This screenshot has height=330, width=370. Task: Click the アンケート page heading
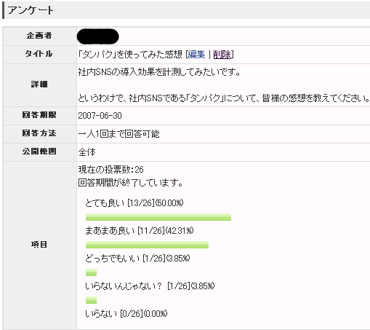coord(31,10)
